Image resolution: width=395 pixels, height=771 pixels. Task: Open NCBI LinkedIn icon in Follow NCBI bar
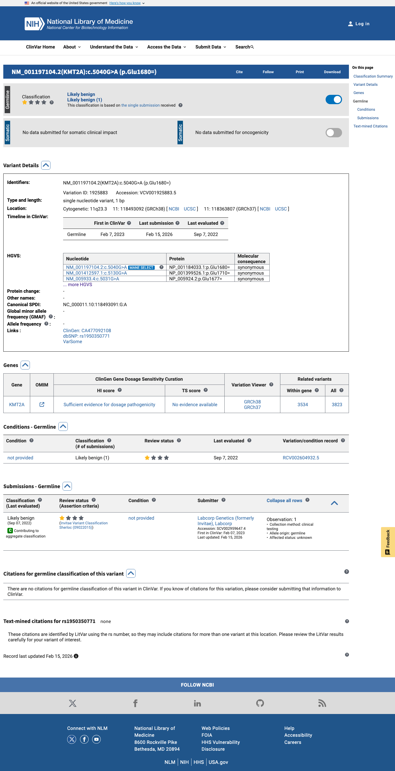coord(197,703)
